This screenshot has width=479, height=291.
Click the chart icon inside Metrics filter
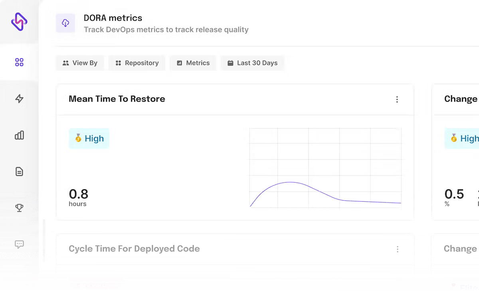180,63
